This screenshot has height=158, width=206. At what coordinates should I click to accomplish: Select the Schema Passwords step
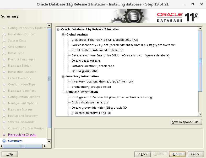click(x=21, y=122)
